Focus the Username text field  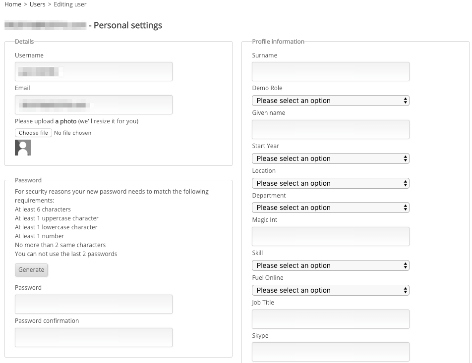(93, 72)
